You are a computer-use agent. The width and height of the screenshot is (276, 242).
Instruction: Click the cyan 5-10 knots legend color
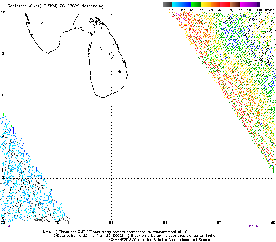(177, 4)
